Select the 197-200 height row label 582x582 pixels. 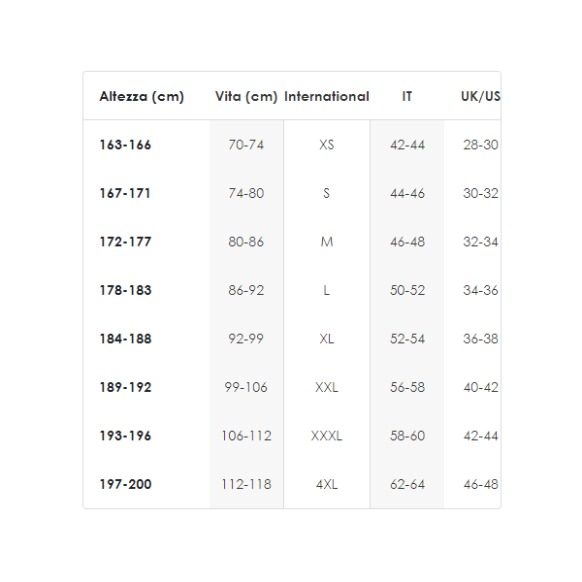[125, 485]
